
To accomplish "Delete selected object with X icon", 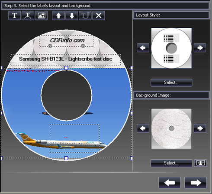I will [99, 16].
